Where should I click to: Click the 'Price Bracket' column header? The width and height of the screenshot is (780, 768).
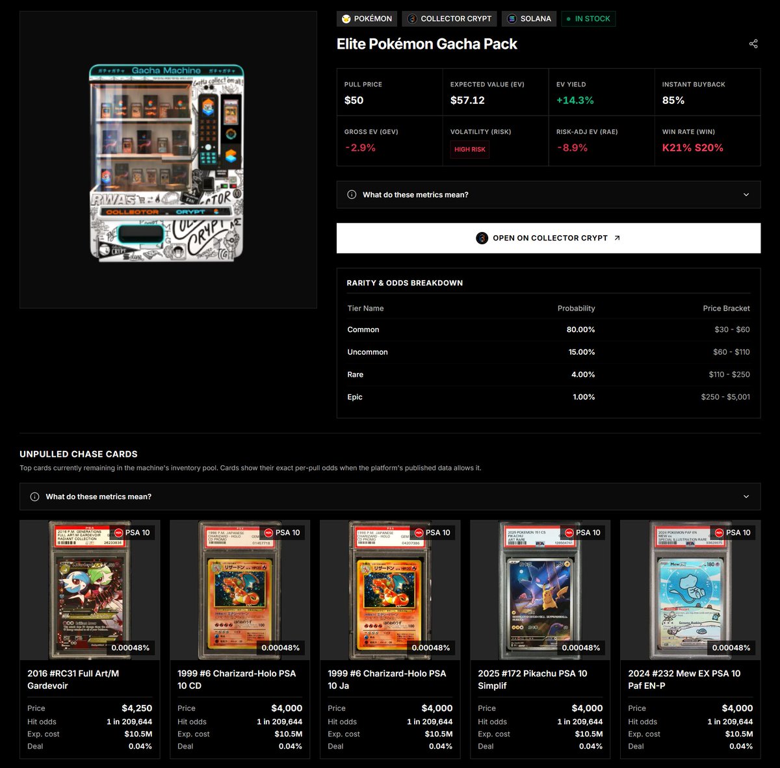pyautogui.click(x=726, y=308)
